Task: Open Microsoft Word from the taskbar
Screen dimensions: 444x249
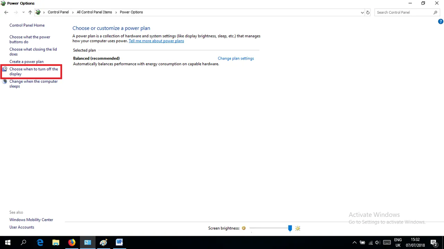Action: 119,242
